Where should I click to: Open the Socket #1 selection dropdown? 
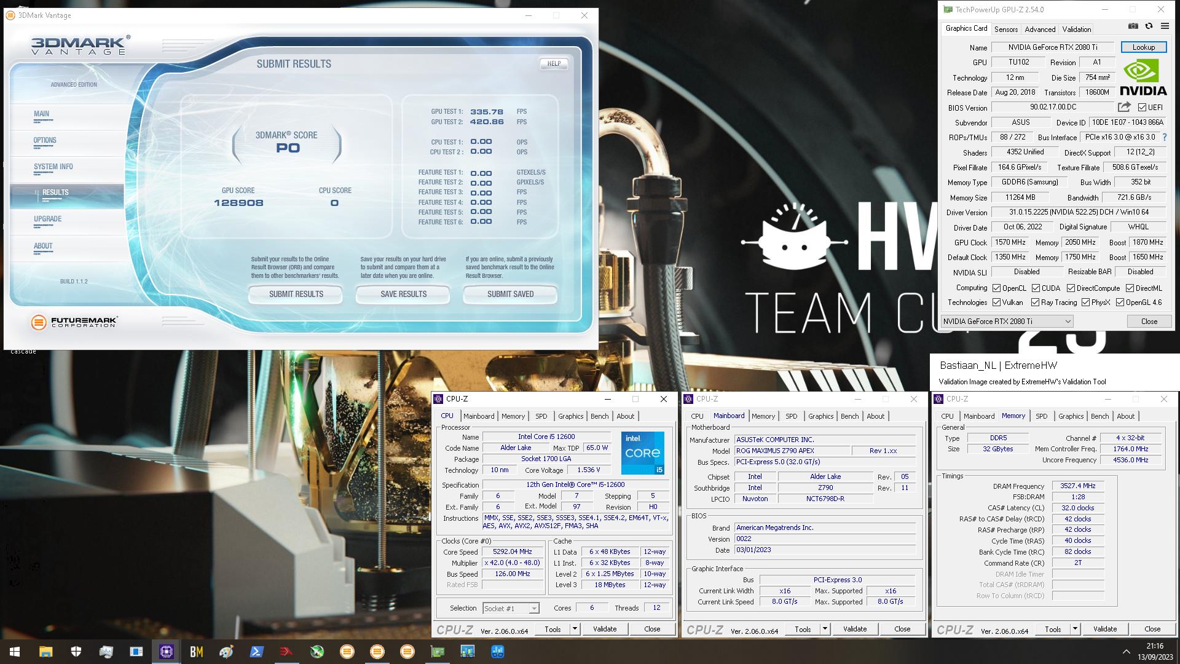pos(511,608)
